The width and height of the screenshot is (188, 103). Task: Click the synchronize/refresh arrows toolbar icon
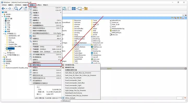64,9
